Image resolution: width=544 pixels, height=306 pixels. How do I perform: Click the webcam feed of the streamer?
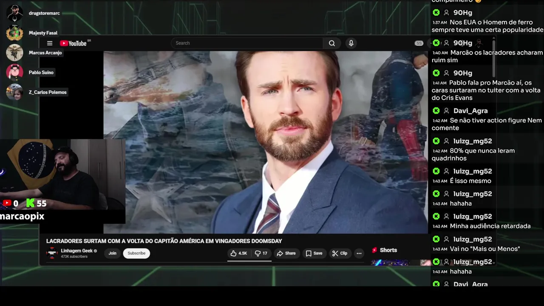click(62, 175)
